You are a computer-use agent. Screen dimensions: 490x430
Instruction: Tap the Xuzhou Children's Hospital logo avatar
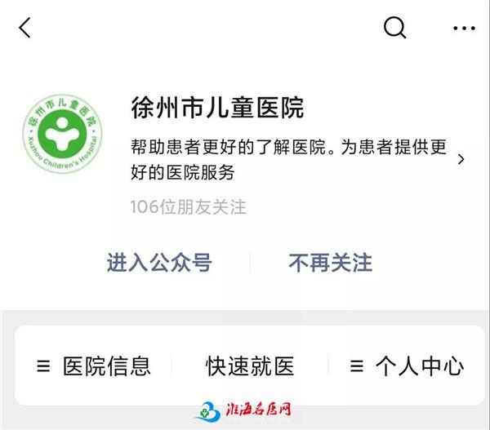63,134
